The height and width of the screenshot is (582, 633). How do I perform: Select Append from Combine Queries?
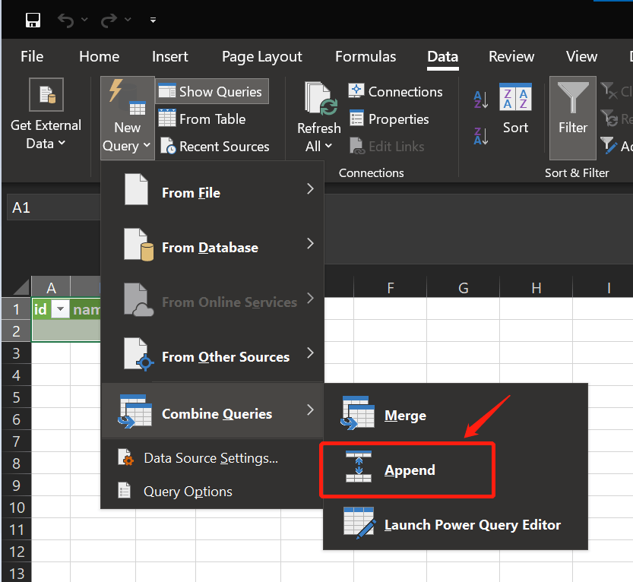click(x=410, y=470)
